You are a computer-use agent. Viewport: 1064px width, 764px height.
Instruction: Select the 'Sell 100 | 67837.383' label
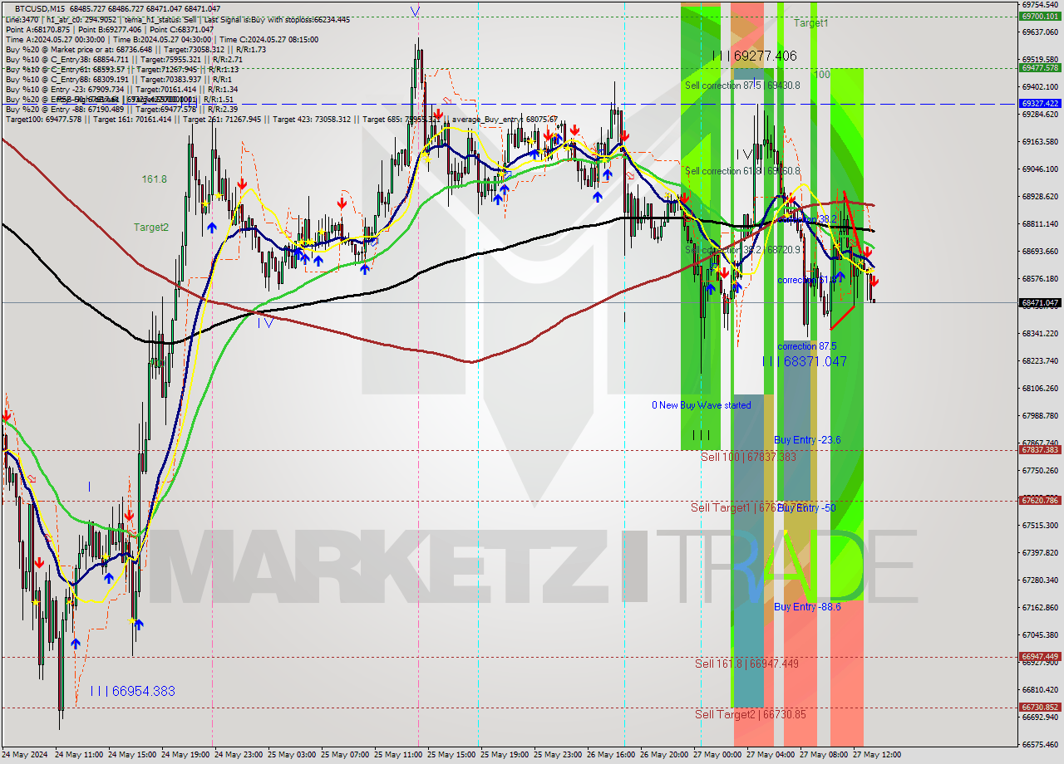(x=748, y=457)
